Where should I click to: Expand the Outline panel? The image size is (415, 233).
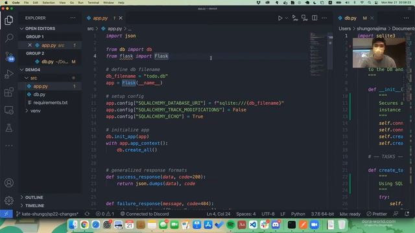pyautogui.click(x=34, y=197)
